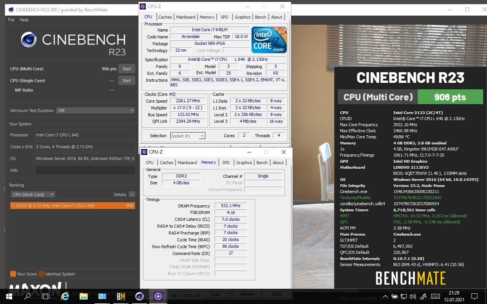Screen dimensions: 487x304
Task: Select Mainboard tab in lower CPU-Z
Action: [x=187, y=163]
